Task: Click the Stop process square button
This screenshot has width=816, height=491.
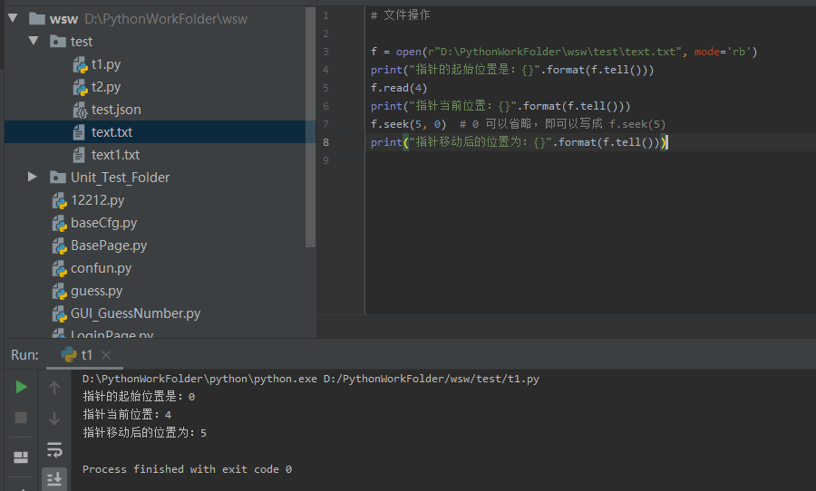Action: [21, 418]
